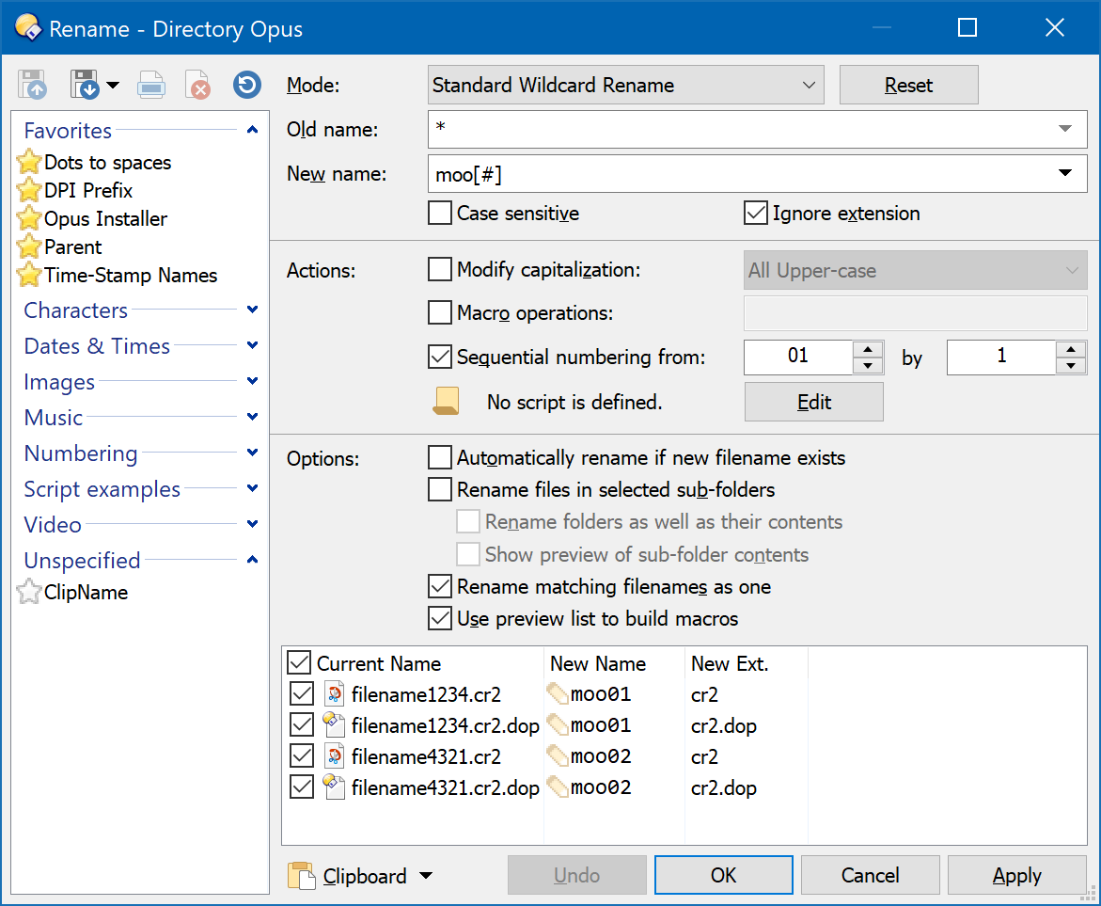
Task: Expand the Music group
Action: click(x=253, y=417)
